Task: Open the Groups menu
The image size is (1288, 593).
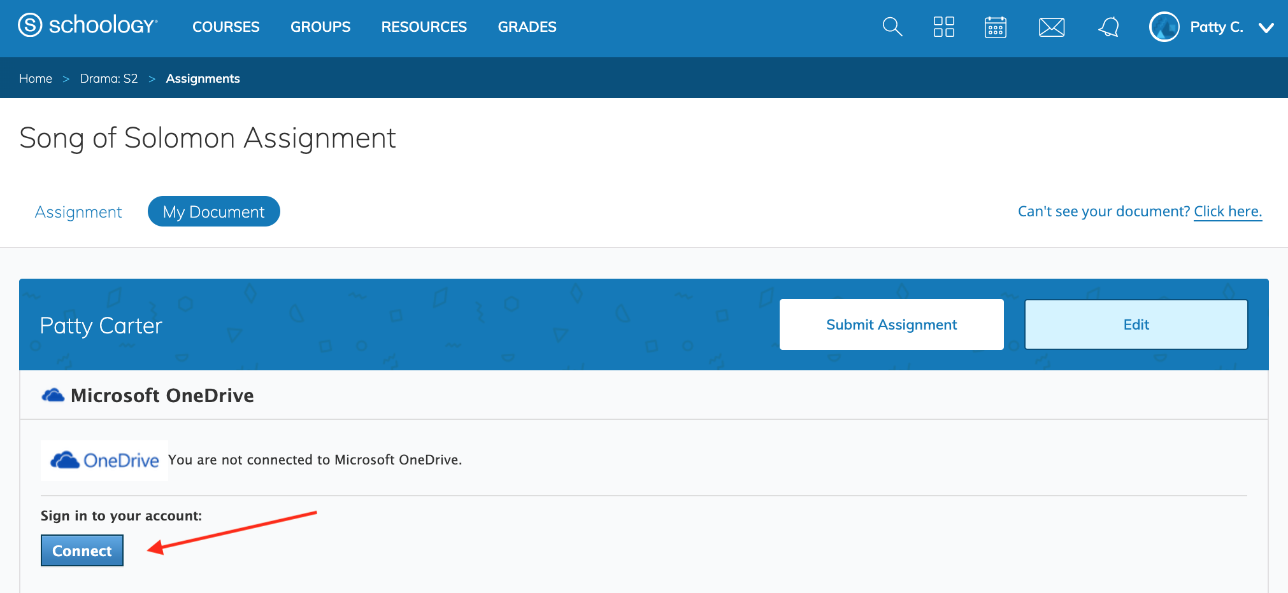Action: (320, 27)
